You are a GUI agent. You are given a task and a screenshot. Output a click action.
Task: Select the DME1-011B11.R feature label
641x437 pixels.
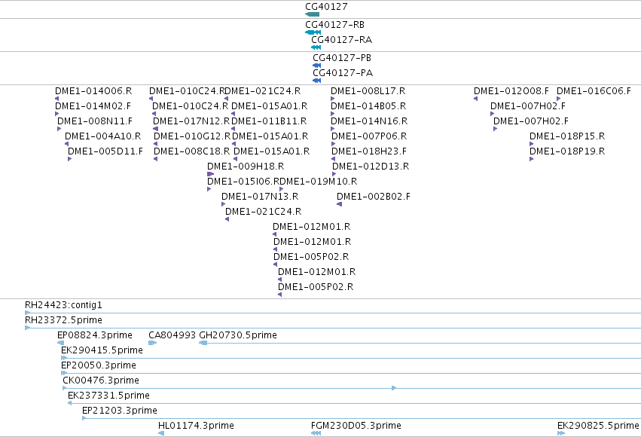tap(269, 121)
